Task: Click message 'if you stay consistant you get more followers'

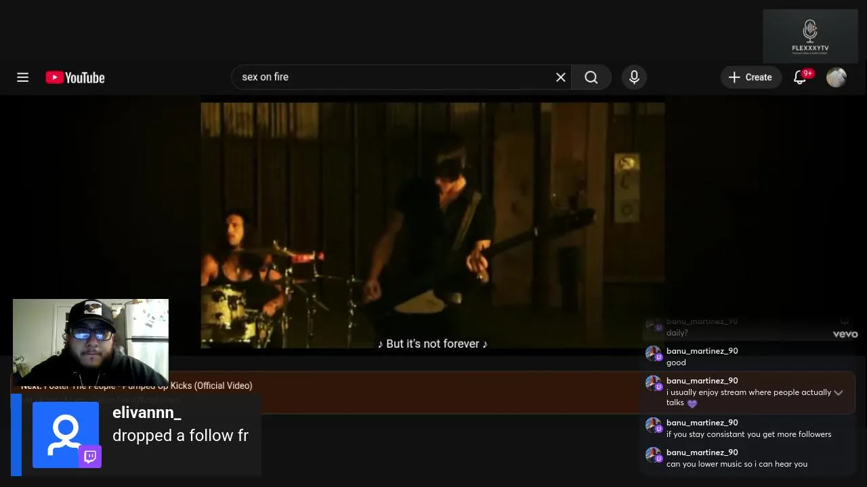Action: point(748,434)
